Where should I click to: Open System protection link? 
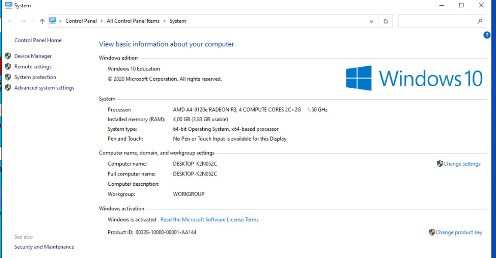pyautogui.click(x=35, y=77)
